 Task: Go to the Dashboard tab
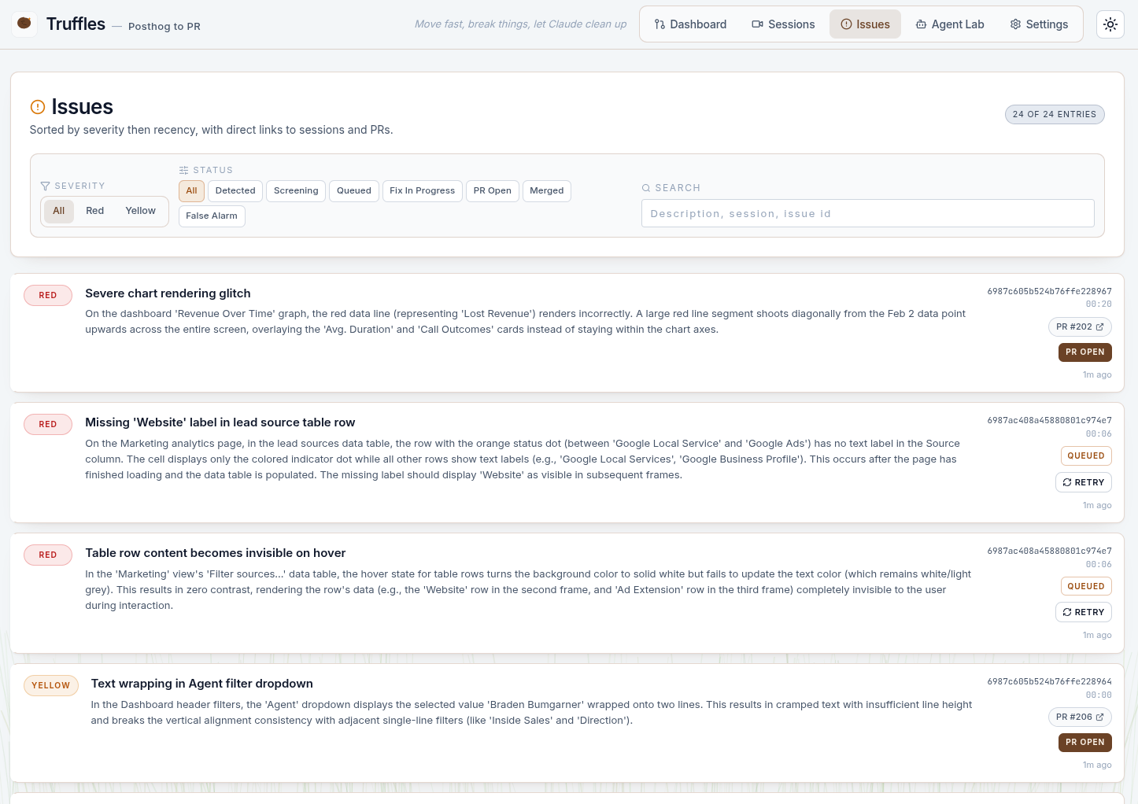(690, 24)
